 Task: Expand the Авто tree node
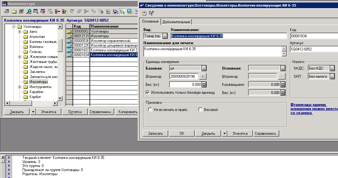tap(20, 32)
